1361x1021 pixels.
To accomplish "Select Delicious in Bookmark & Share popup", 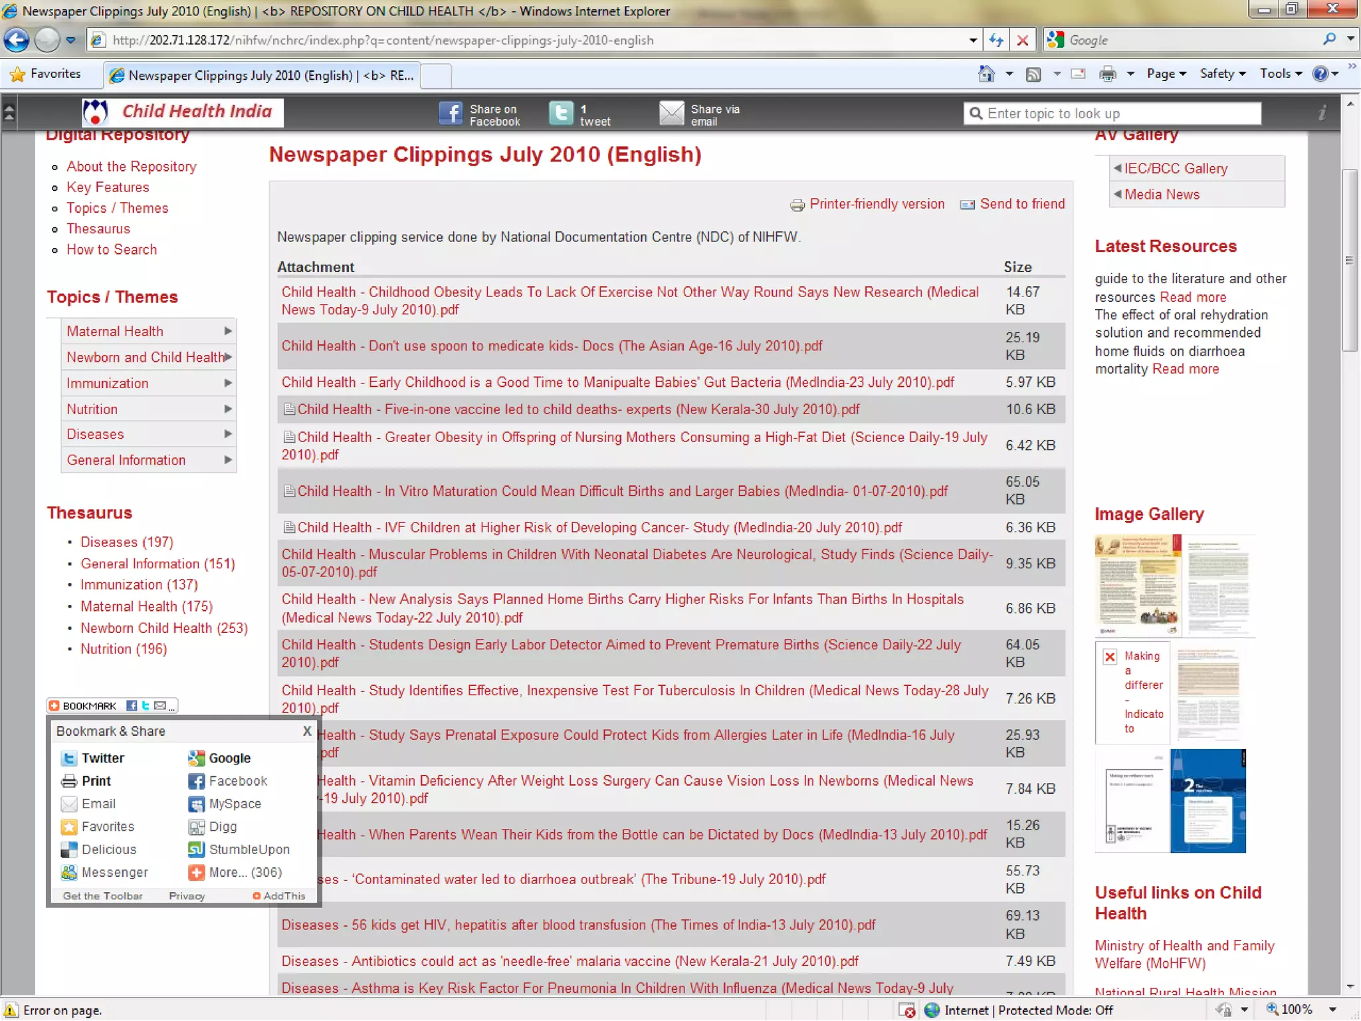I will pos(108,849).
